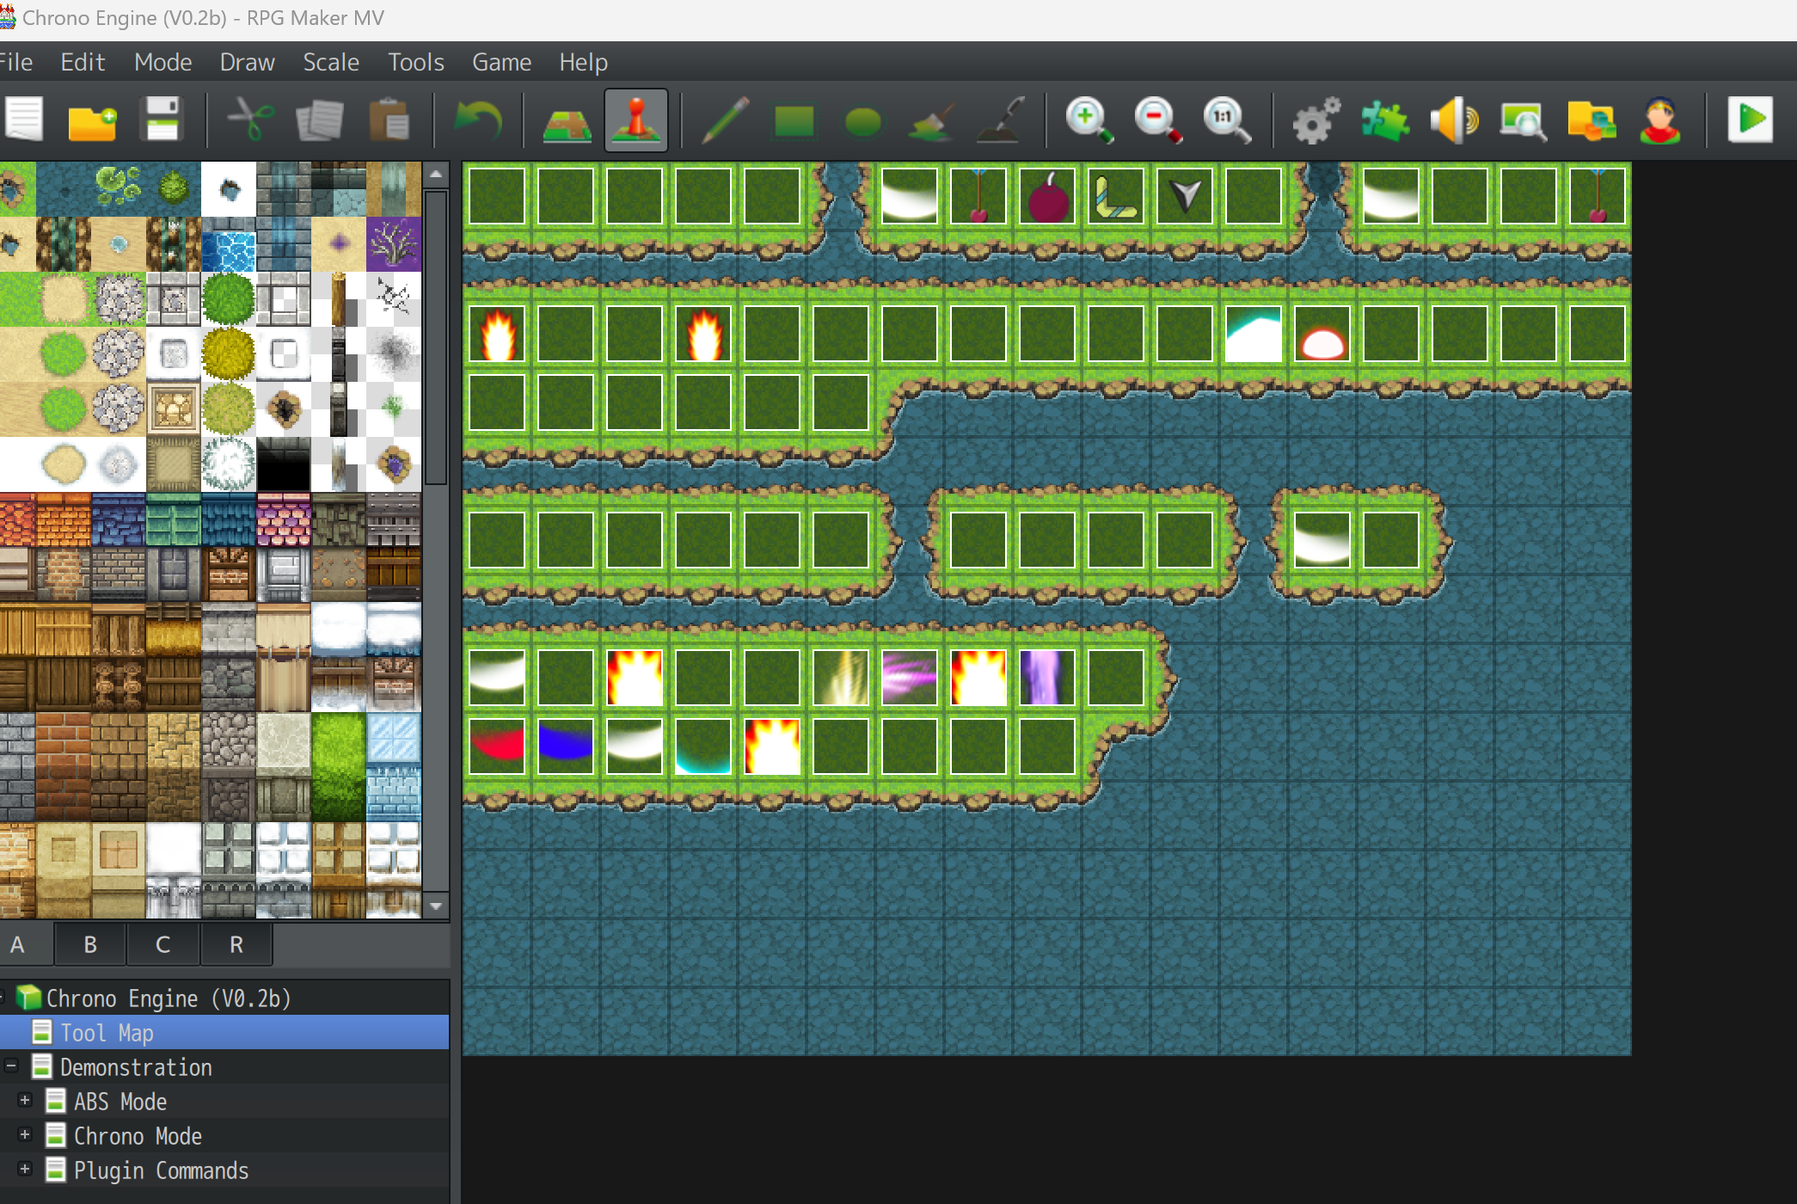Image resolution: width=1797 pixels, height=1204 pixels.
Task: Open the File menu
Action: coord(15,62)
